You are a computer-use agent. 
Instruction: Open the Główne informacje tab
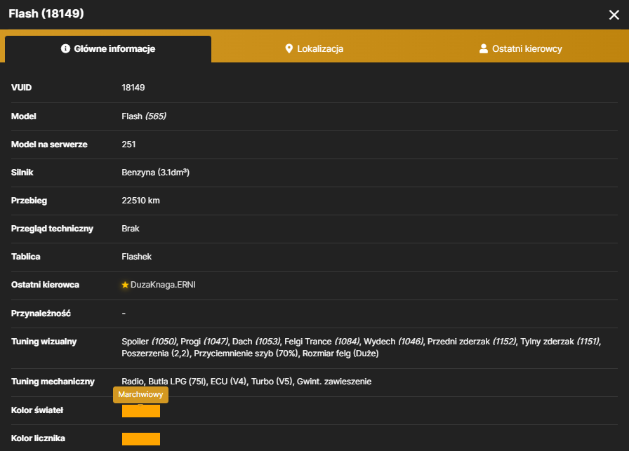[108, 49]
